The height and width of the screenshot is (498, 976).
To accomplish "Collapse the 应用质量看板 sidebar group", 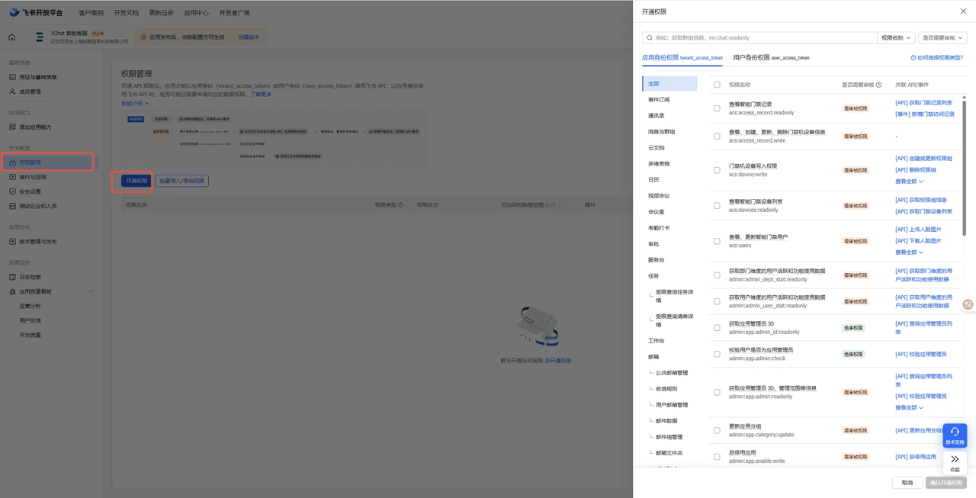I will [x=91, y=291].
